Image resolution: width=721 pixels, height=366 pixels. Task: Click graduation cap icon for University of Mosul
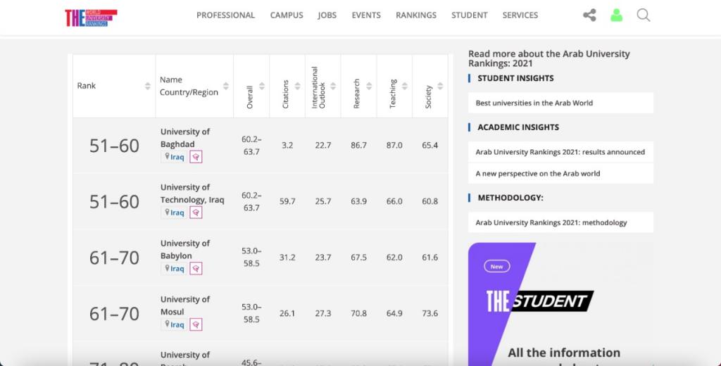pyautogui.click(x=196, y=324)
